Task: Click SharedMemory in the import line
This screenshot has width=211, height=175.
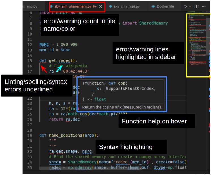Action: pyautogui.click(x=154, y=23)
